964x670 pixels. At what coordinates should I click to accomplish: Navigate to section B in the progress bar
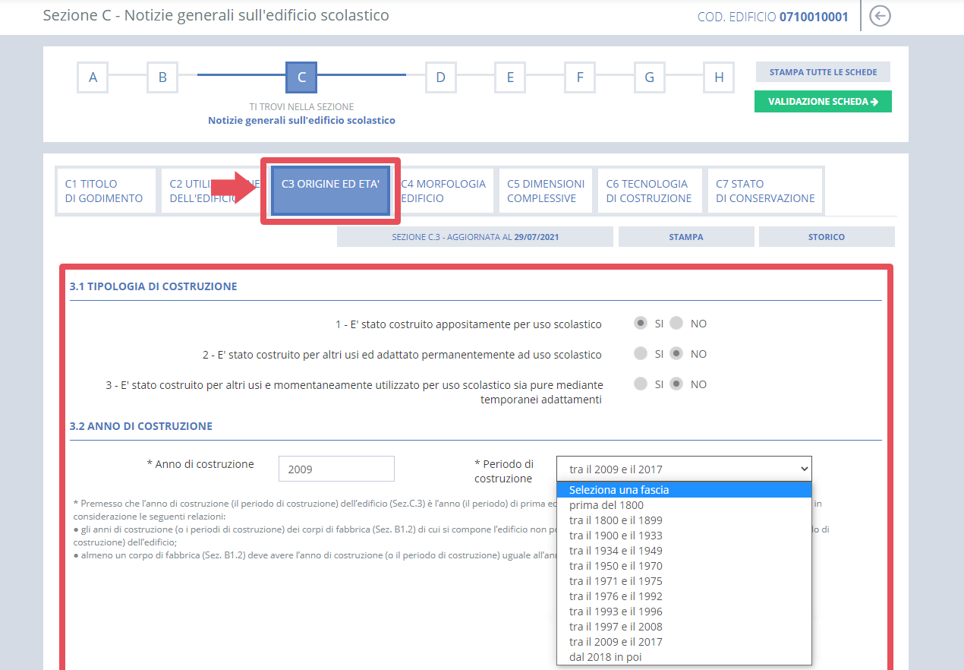162,77
